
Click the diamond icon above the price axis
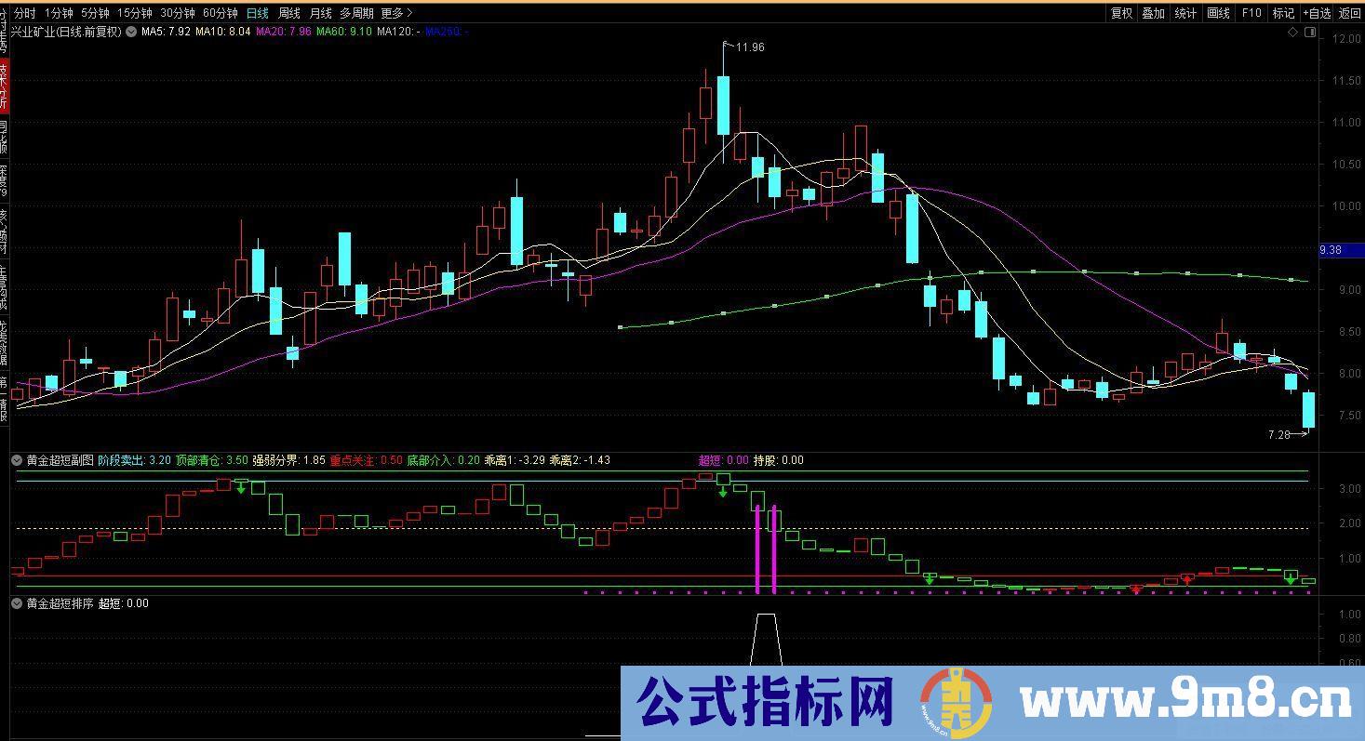tap(1292, 33)
